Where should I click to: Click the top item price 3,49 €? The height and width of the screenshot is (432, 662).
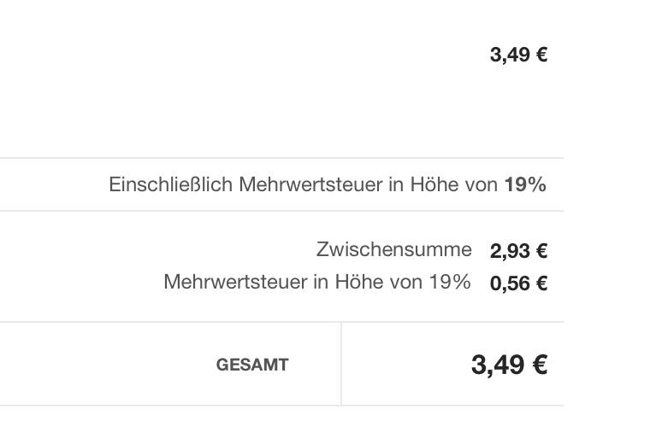pyautogui.click(x=518, y=55)
